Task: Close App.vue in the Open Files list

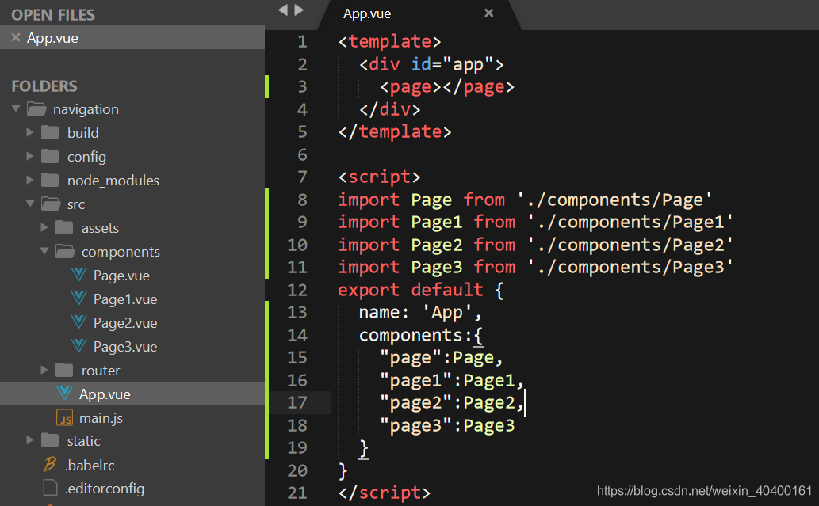Action: tap(16, 37)
